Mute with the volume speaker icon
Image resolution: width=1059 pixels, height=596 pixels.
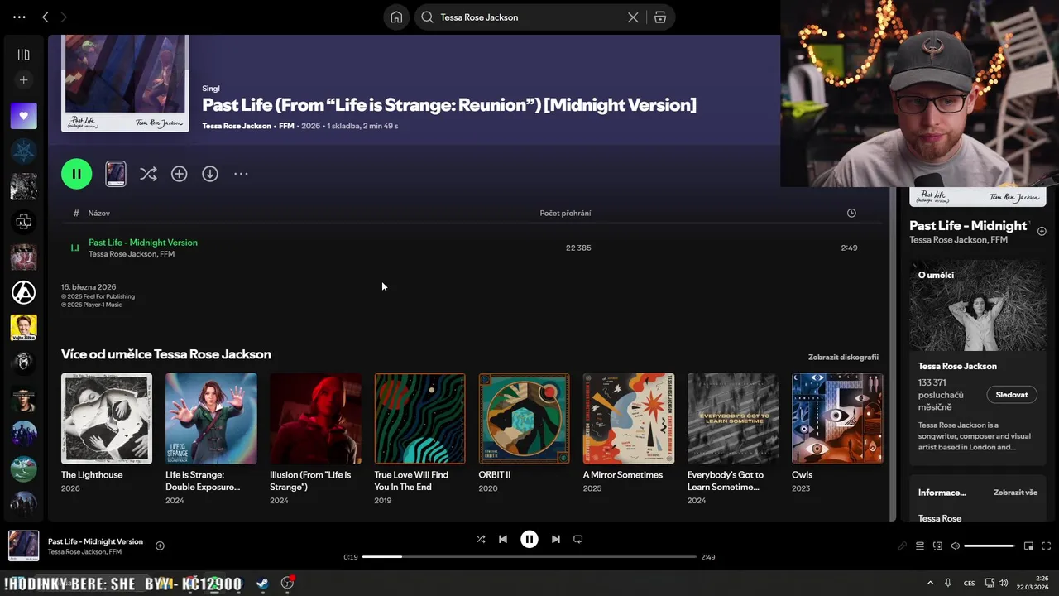tap(955, 546)
